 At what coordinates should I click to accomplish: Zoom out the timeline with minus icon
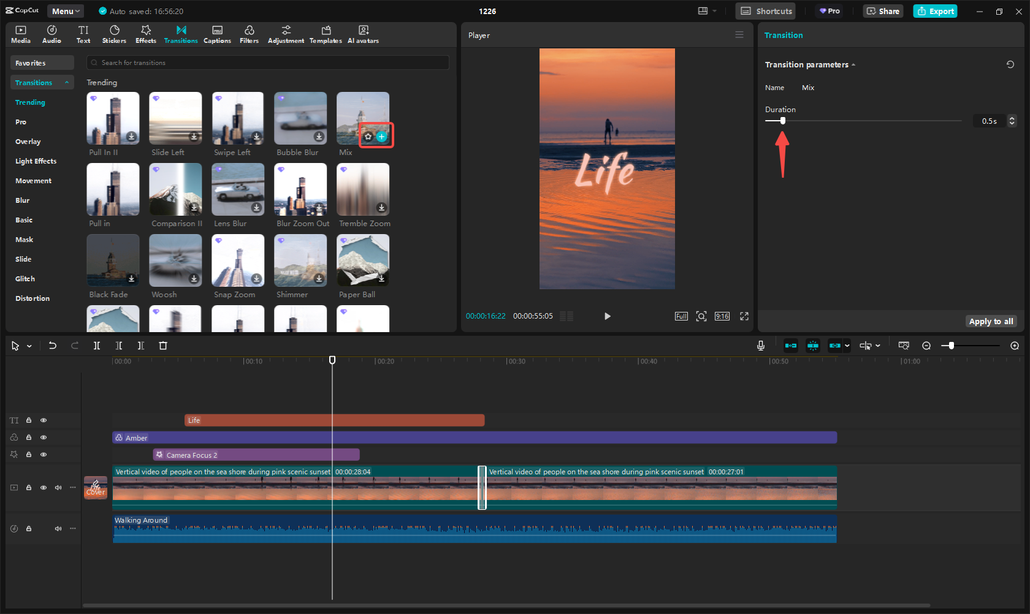[x=926, y=346]
